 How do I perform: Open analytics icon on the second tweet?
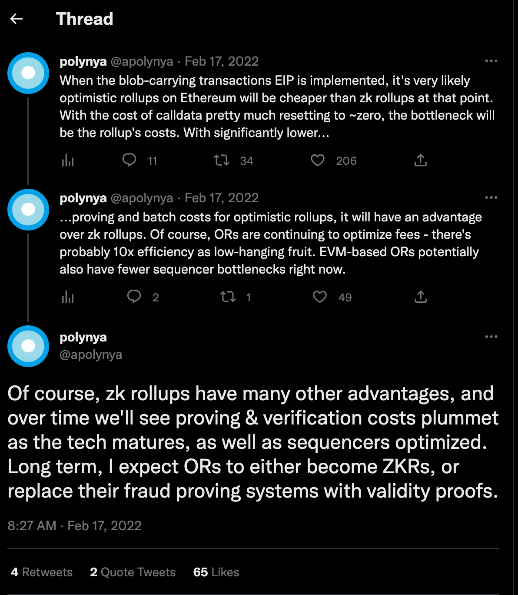(68, 297)
